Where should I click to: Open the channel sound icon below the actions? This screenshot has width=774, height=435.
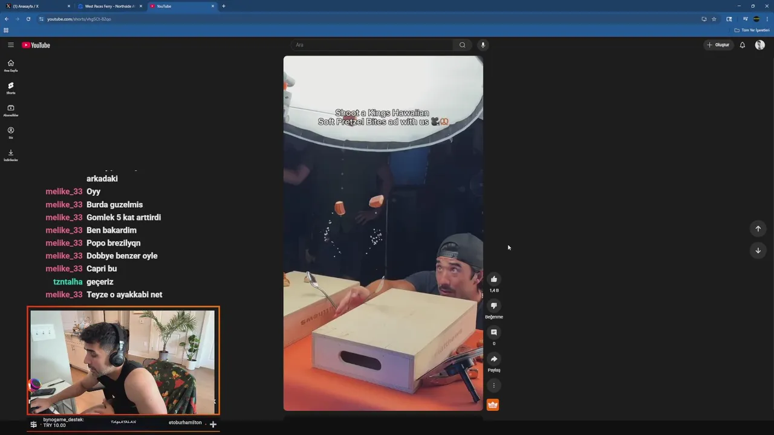[493, 405]
